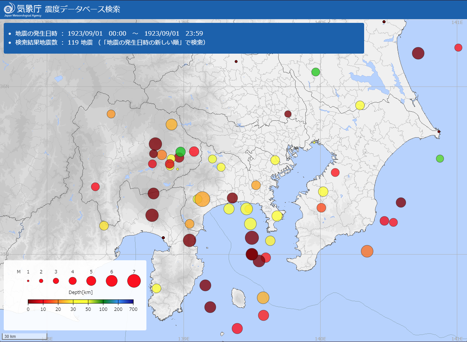Viewport: 467px width, 342px height.
Task: Click the green marker in the ocean east of Chiba
Action: coord(440,159)
